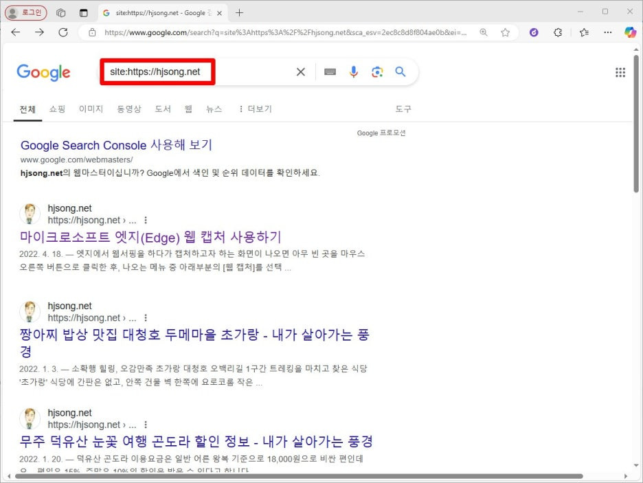Open the Copilot icon
Viewport: 643px width, 483px height.
click(630, 32)
